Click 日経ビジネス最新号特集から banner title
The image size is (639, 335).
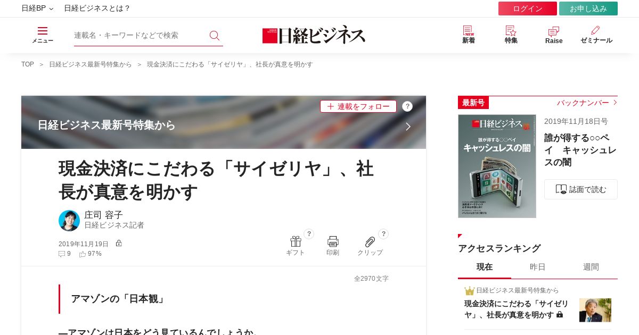point(106,125)
